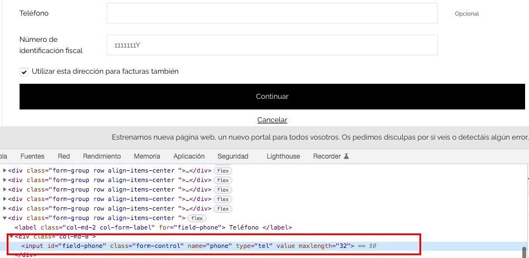Select the Aplicación tab
This screenshot has width=529, height=258.
tap(189, 156)
